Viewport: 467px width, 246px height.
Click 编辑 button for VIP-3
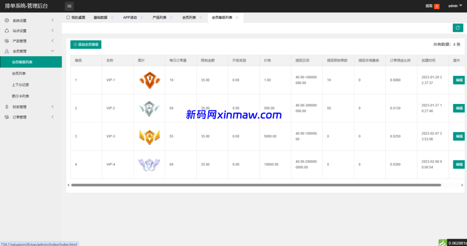[x=459, y=136]
